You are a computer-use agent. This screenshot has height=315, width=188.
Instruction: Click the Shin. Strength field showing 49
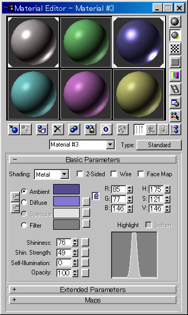click(64, 253)
